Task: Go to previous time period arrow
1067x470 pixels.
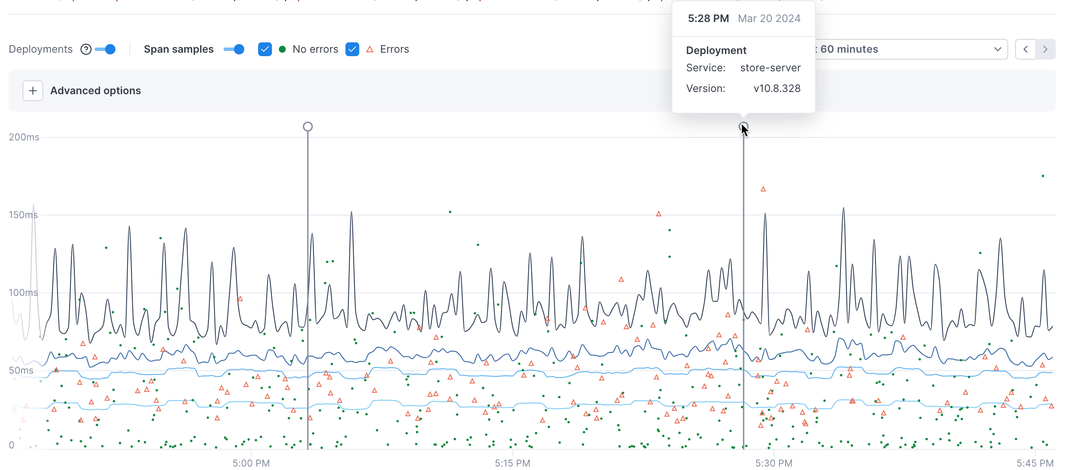Action: [1025, 49]
